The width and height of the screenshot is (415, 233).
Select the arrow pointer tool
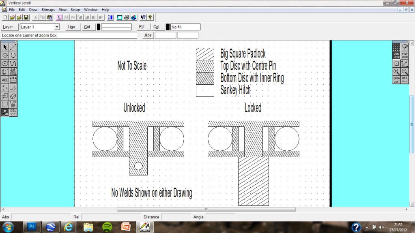click(5, 47)
